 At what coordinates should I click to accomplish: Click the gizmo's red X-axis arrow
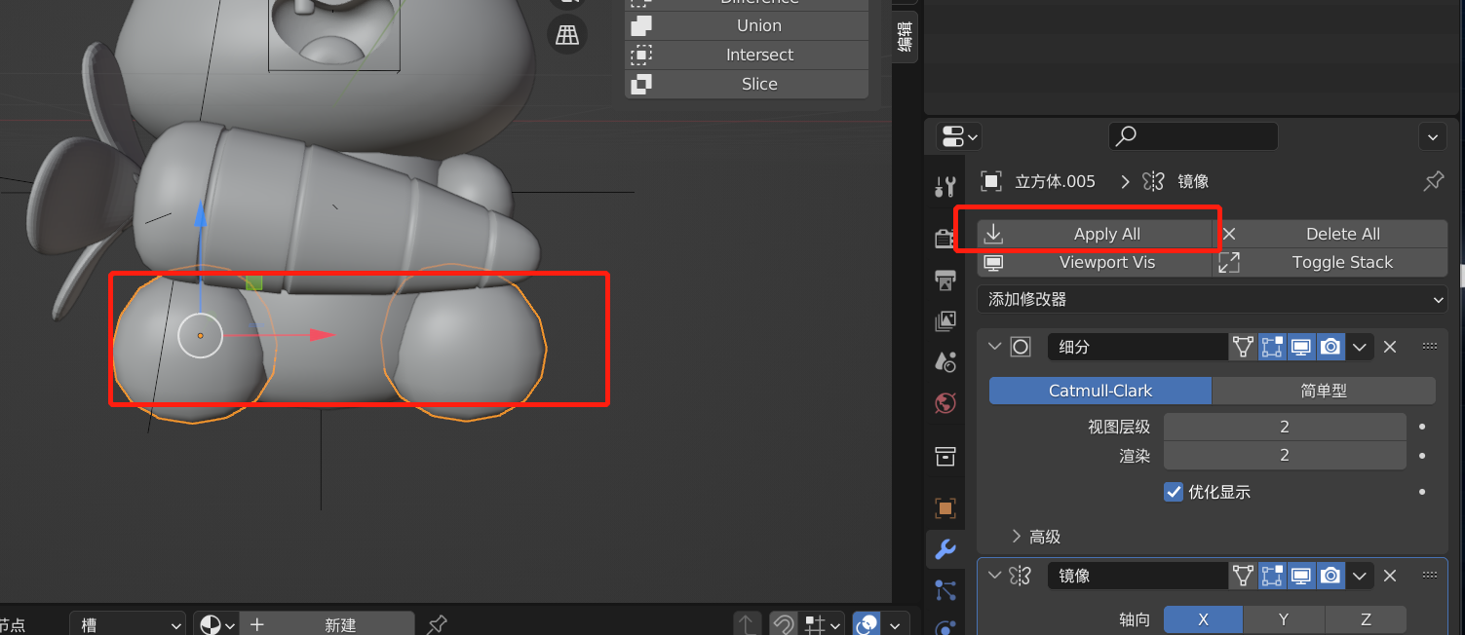[x=320, y=335]
